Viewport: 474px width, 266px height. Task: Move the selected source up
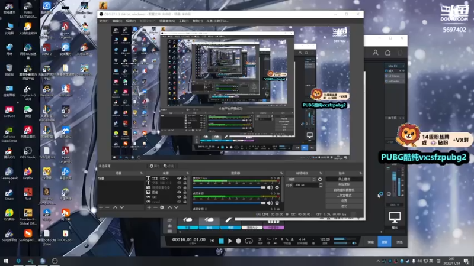coord(169,207)
